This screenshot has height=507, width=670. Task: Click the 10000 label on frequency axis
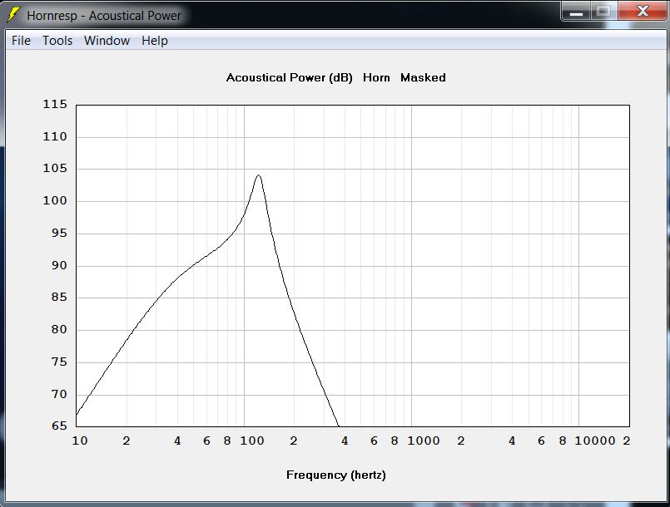[x=595, y=441]
